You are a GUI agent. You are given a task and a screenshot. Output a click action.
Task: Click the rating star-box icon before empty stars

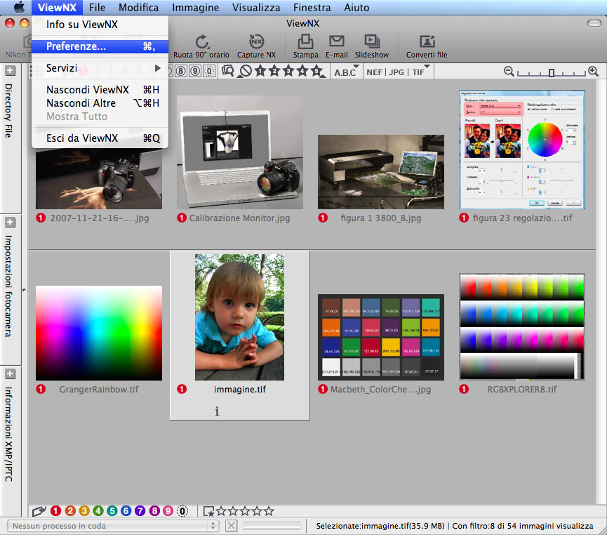pos(208,512)
